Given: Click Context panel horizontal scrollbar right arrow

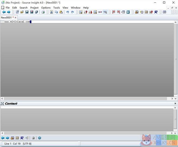Looking at the screenshot, I should [172, 133].
